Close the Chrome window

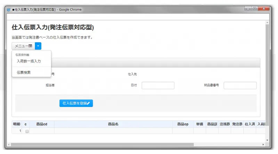[264, 8]
